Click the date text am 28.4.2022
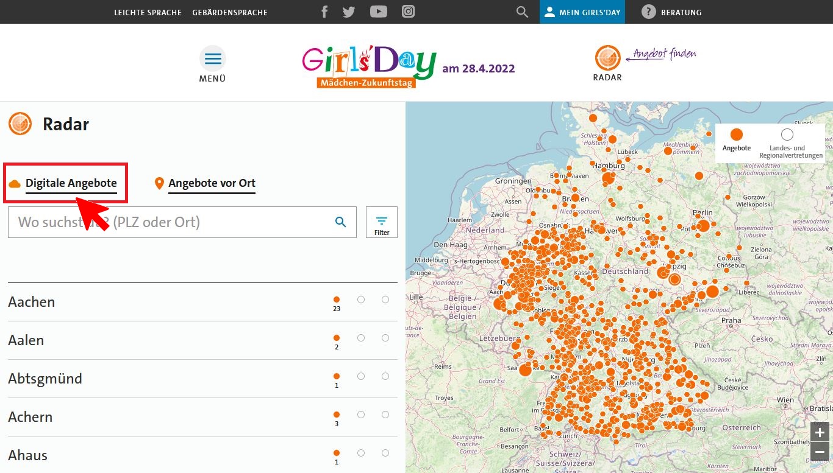Viewport: 833px width, 473px height. [479, 68]
